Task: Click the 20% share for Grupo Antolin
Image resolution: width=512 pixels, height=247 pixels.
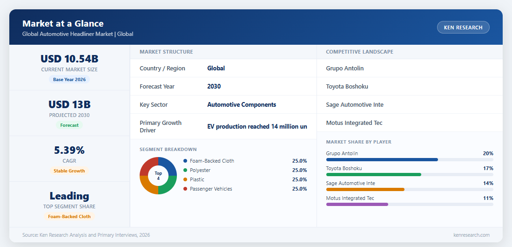Action: pos(488,153)
